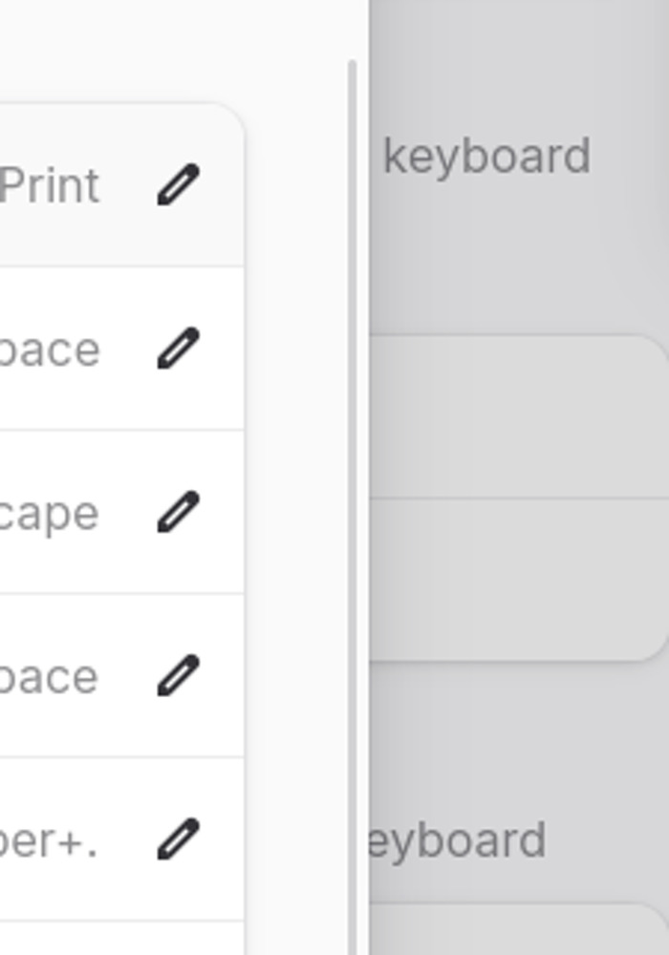The height and width of the screenshot is (955, 669).
Task: Edit the shortcut ending in 'cape'
Action: coord(179,513)
